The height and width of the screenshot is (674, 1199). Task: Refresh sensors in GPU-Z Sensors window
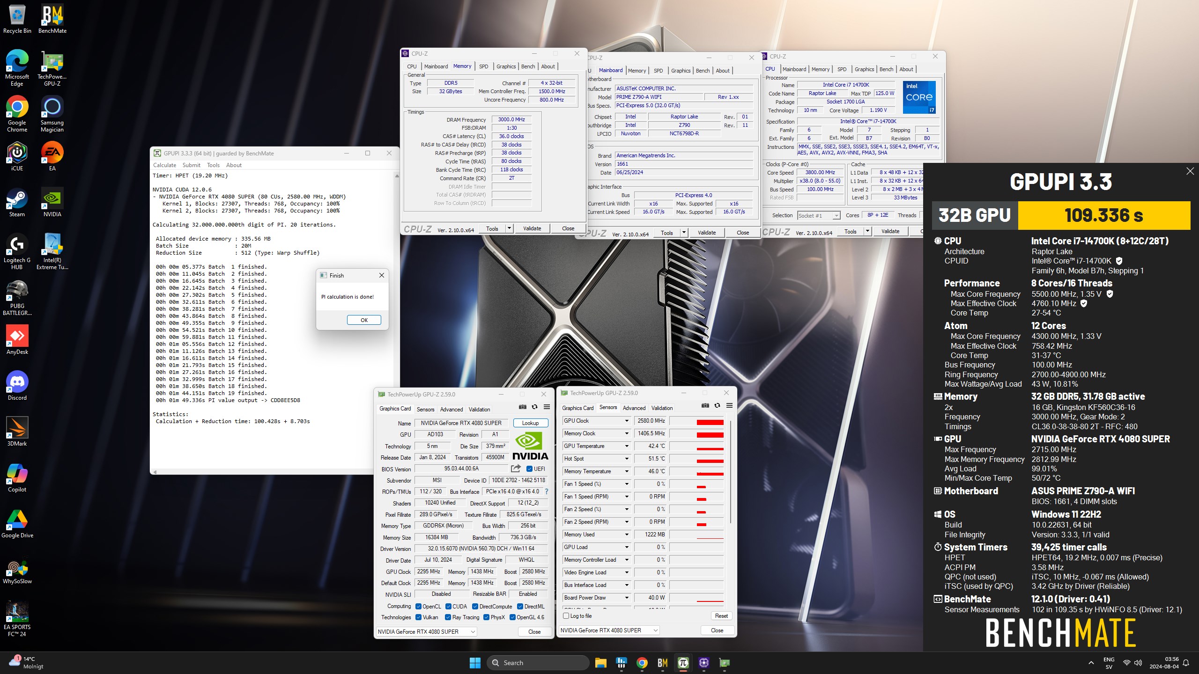[717, 405]
